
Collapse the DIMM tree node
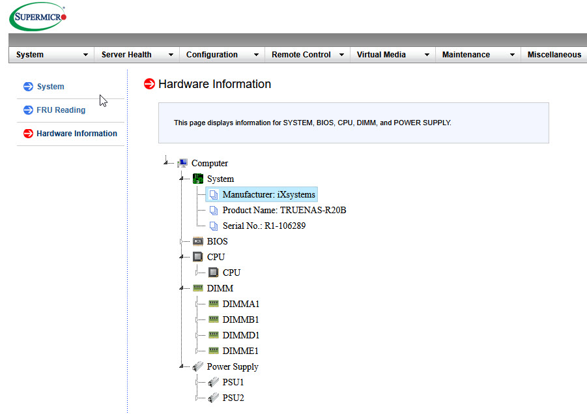tap(181, 288)
